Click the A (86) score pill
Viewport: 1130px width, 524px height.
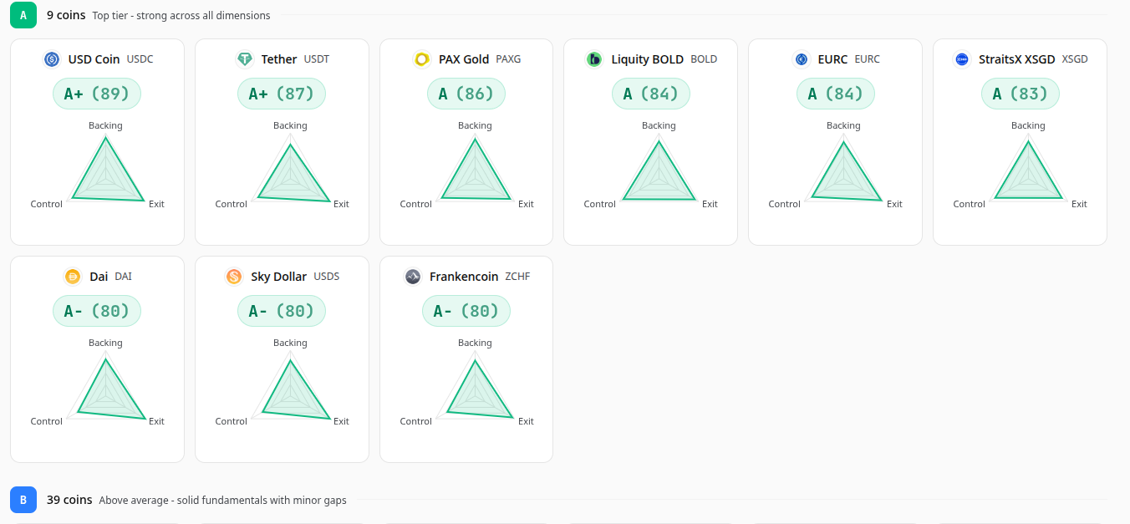(x=466, y=94)
